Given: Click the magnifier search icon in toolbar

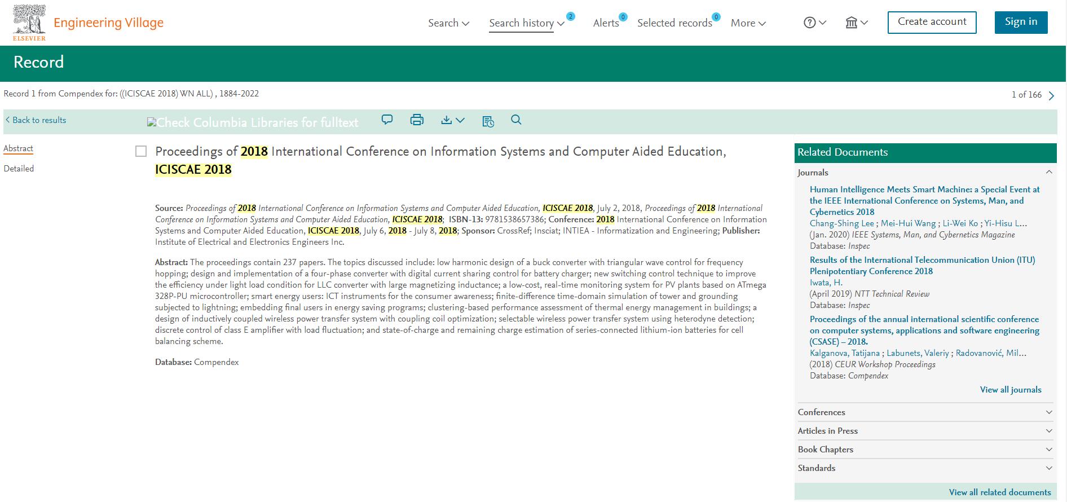Looking at the screenshot, I should (516, 120).
